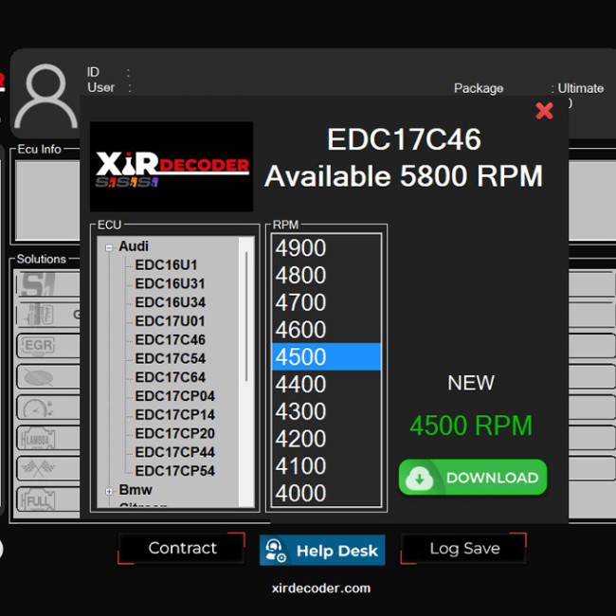616x616 pixels.
Task: Choose 4900 in the RPM list
Action: pyautogui.click(x=326, y=248)
